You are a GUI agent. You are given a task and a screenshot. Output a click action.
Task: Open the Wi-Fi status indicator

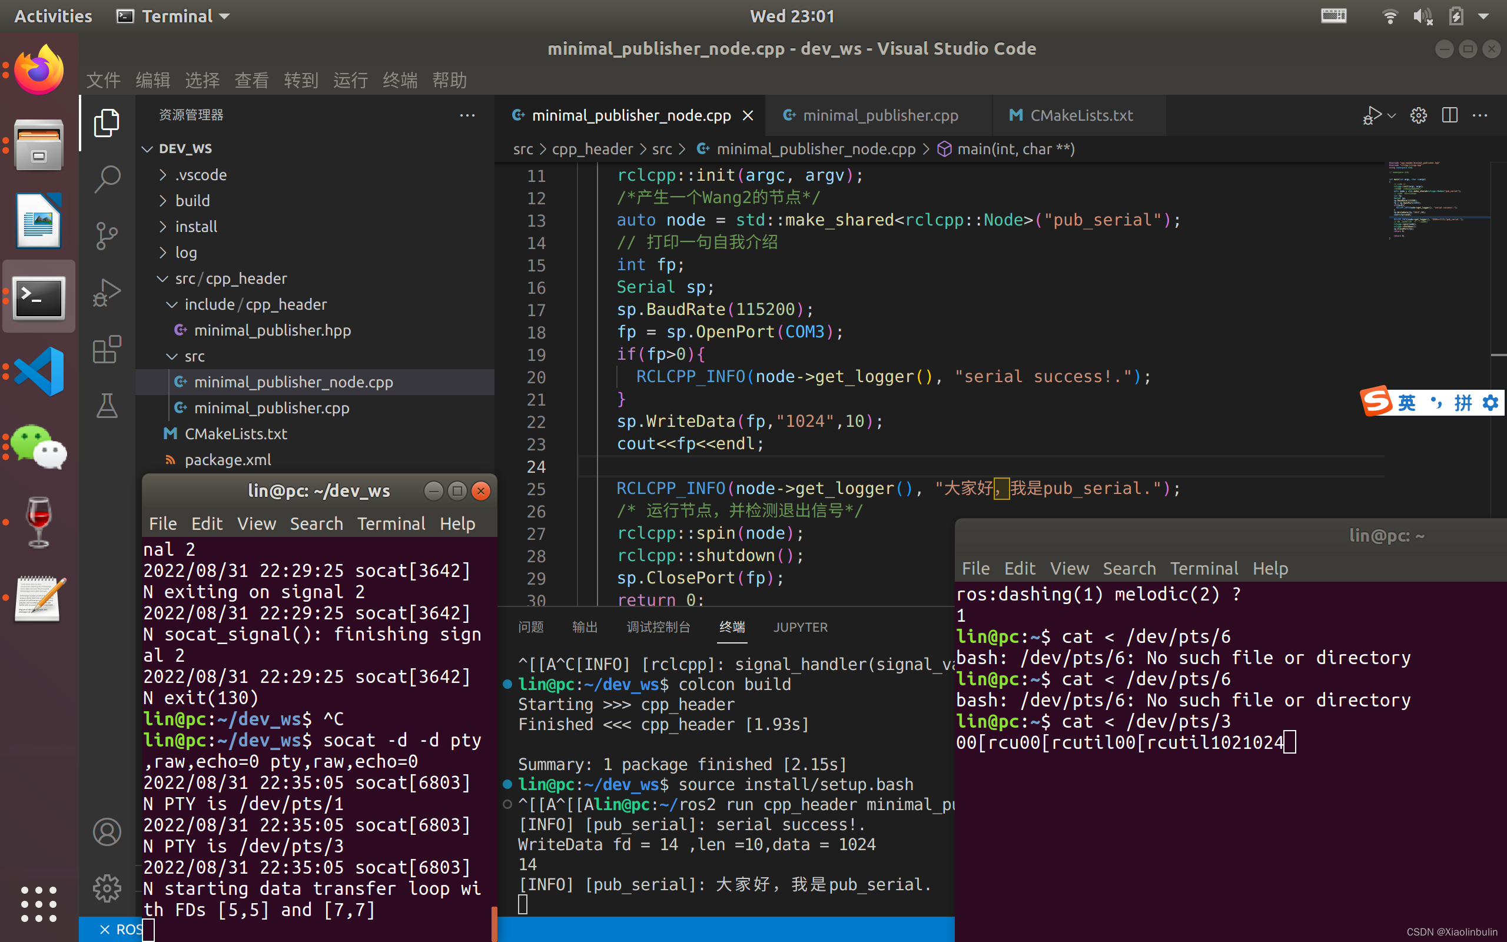click(1390, 16)
